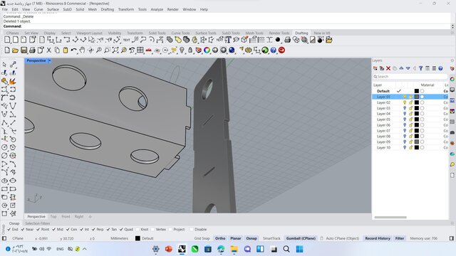This screenshot has height=256, width=456.
Task: Paste from clipboard using the yellow clipboard icon
Action: [x=66, y=50]
